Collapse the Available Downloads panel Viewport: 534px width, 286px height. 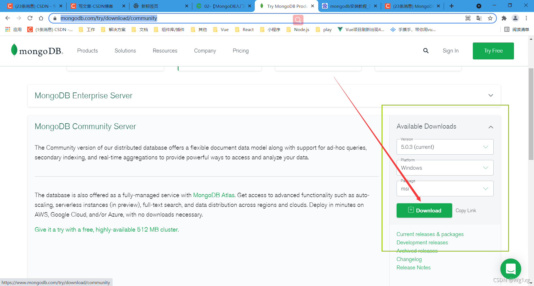click(x=491, y=127)
